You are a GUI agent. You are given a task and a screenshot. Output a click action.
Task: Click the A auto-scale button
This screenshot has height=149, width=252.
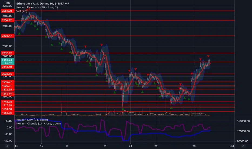click(243, 146)
